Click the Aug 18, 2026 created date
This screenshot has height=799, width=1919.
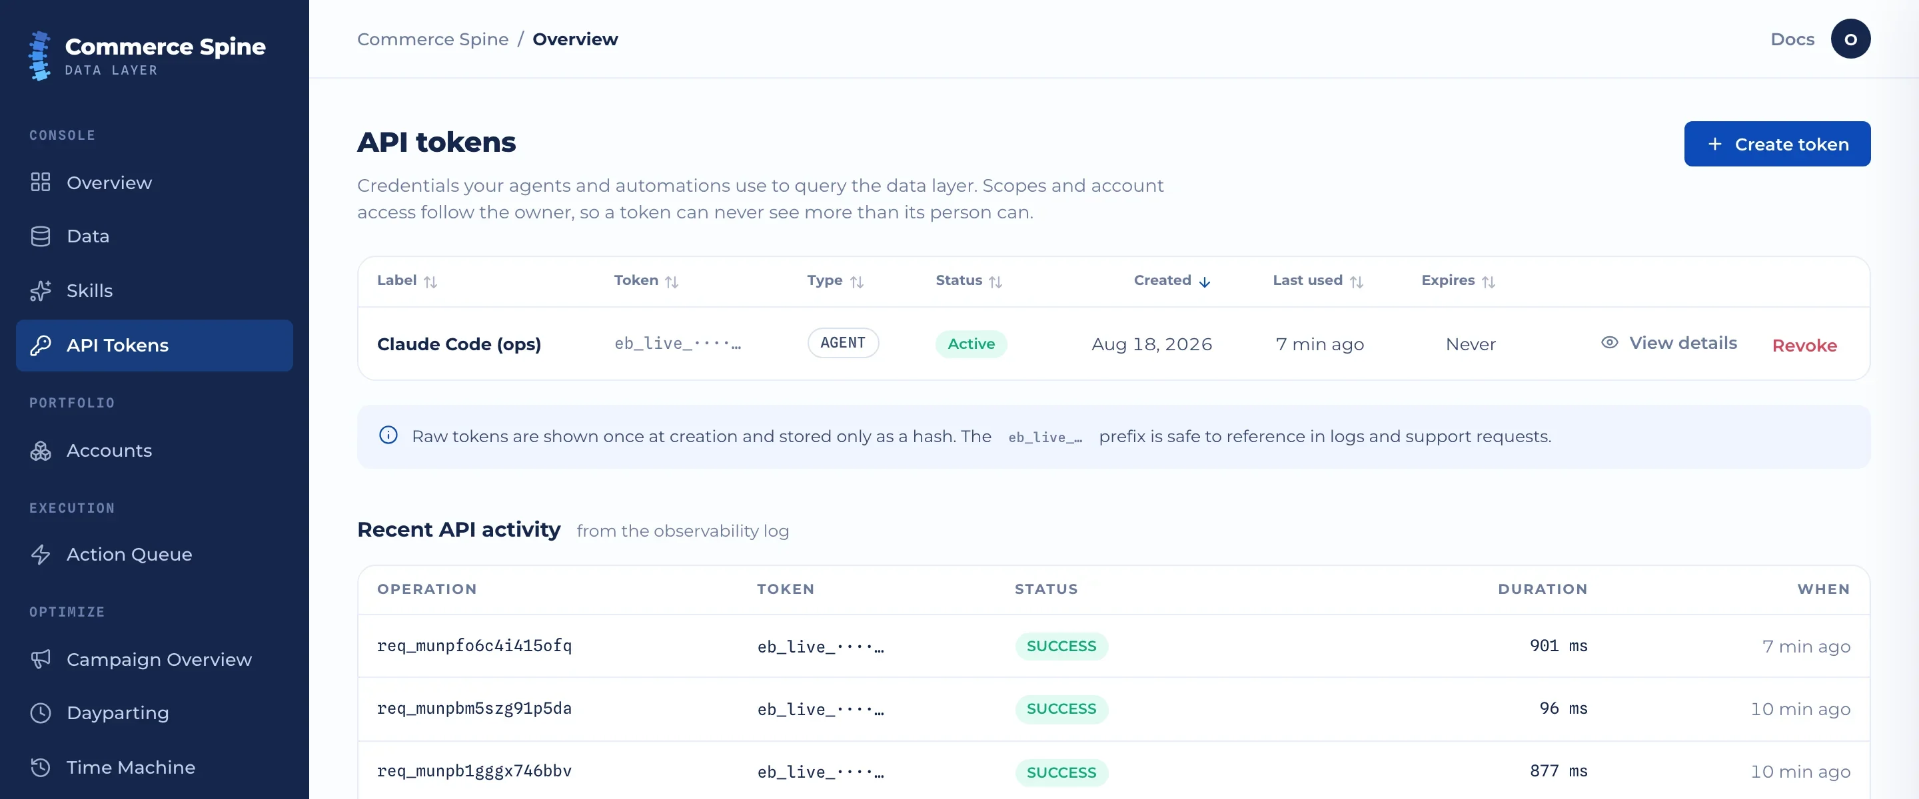tap(1151, 344)
